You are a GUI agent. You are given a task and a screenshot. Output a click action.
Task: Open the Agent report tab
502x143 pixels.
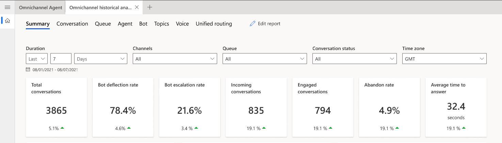pos(125,24)
